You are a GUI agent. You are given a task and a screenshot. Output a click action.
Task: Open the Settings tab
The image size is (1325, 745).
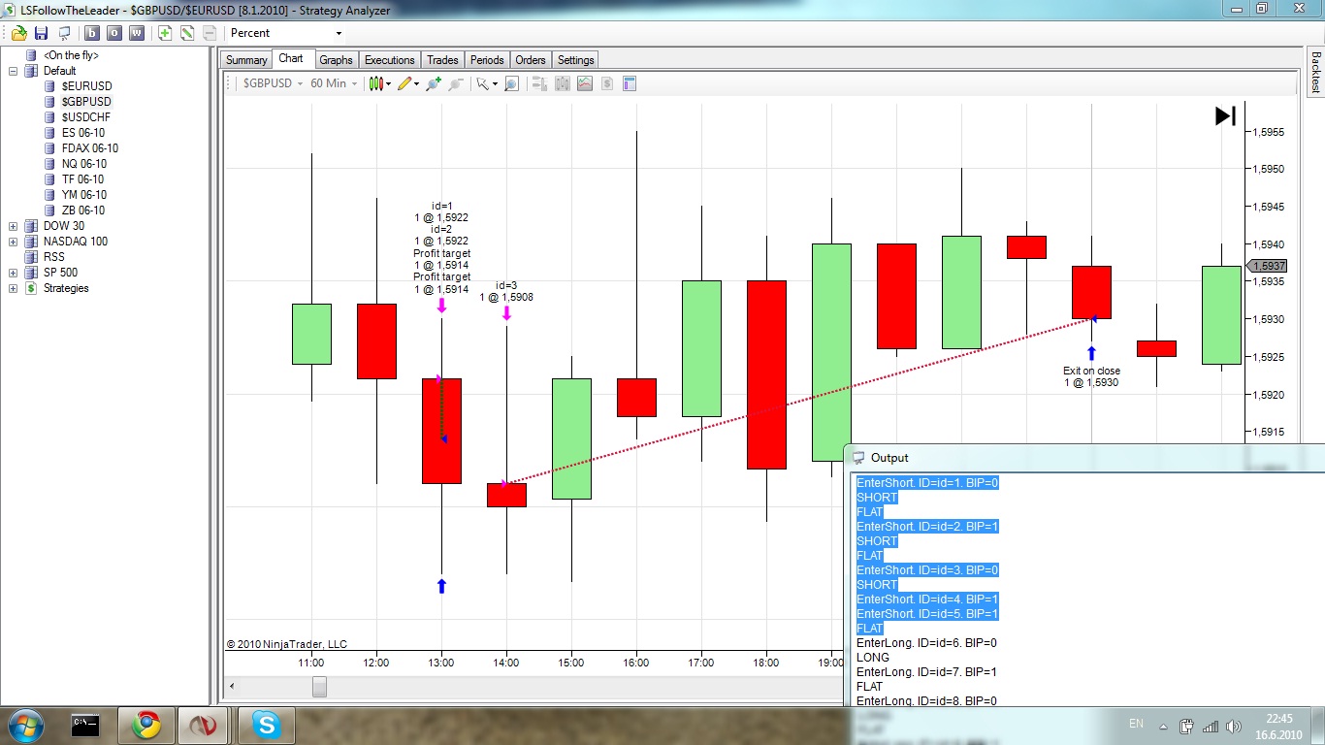coord(575,60)
